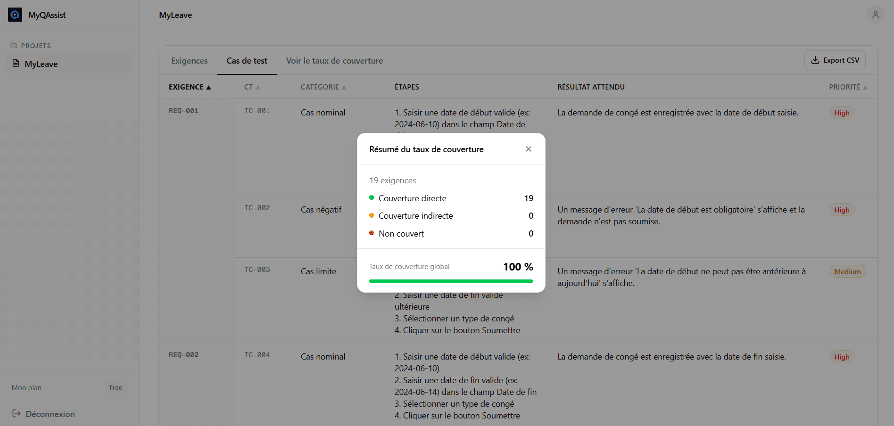The image size is (894, 426).
Task: Click the green Couverture directe status dot
Action: click(x=372, y=198)
